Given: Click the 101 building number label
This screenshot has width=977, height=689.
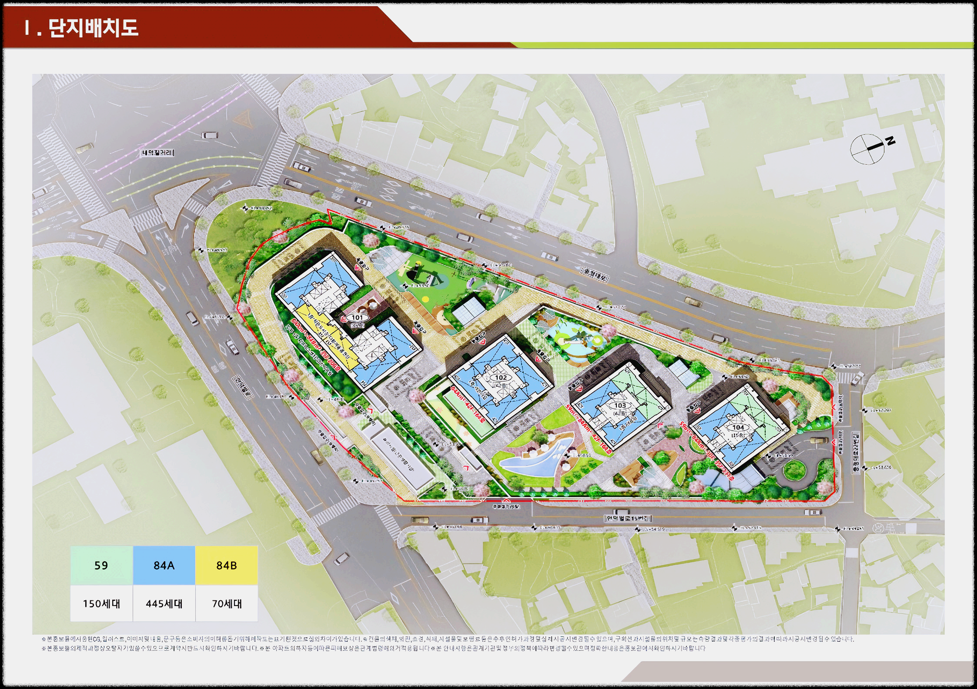Looking at the screenshot, I should click(x=357, y=318).
